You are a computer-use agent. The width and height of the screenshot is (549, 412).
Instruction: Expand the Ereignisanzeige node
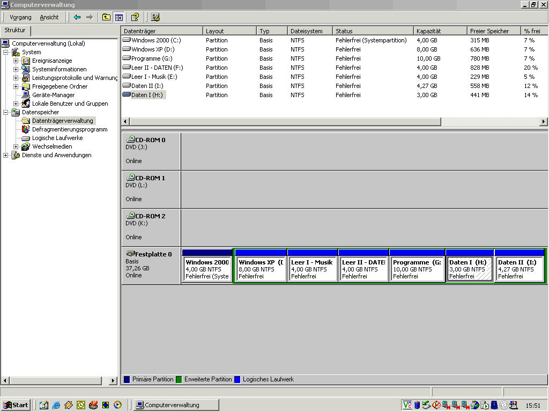coord(16,61)
